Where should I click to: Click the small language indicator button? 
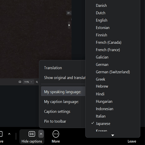pos(69,13)
